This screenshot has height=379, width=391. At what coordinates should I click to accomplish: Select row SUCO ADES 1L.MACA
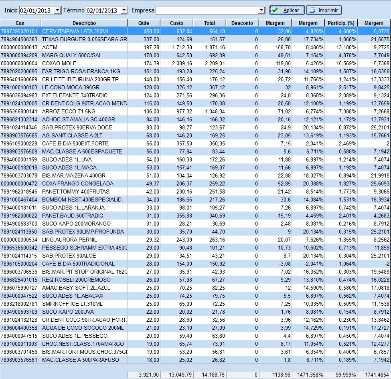[x=195, y=167]
